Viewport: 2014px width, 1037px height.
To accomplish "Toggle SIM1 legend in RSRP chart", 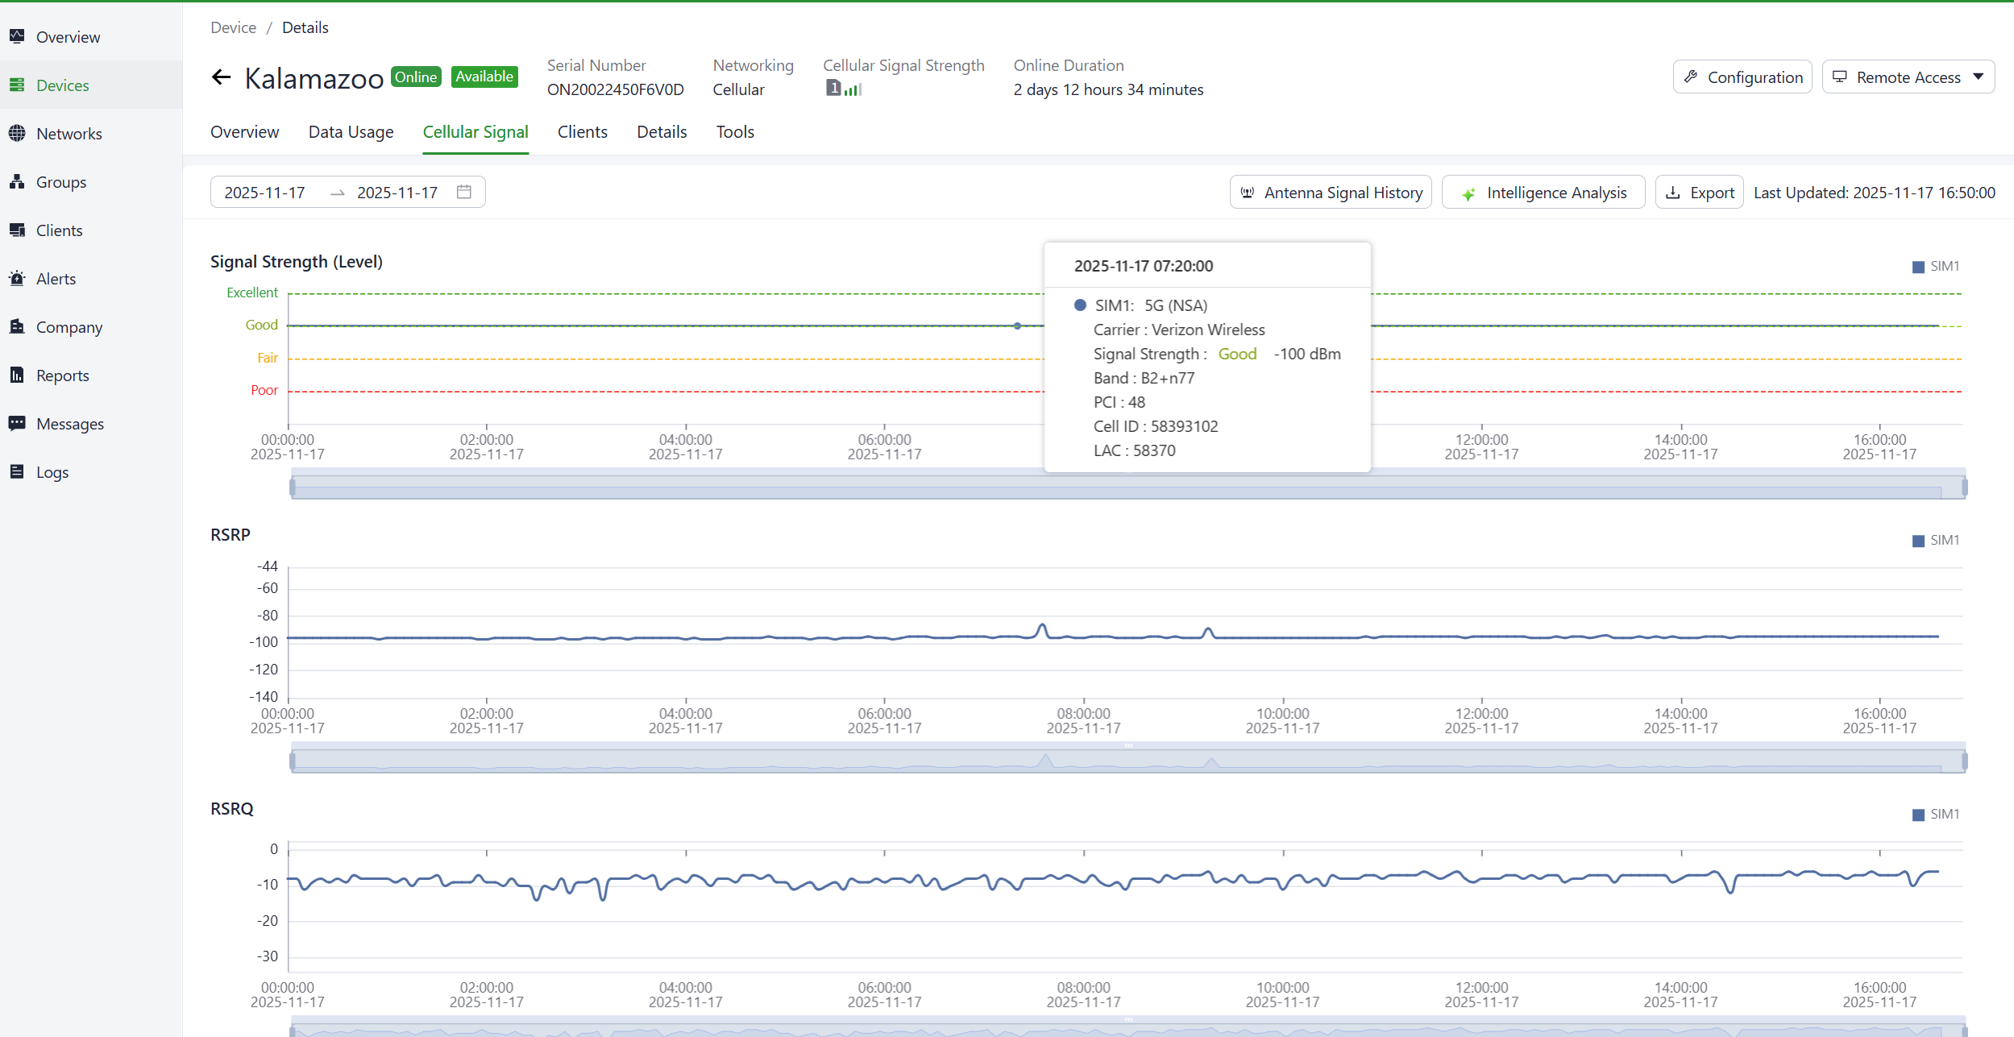I will coord(1936,541).
